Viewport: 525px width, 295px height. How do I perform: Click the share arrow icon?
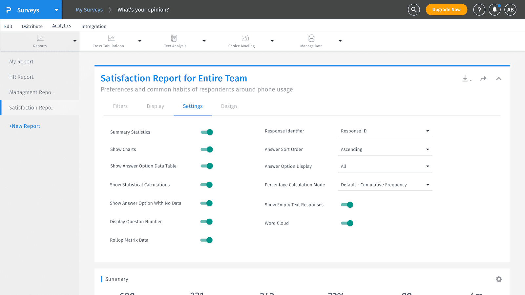point(483,79)
